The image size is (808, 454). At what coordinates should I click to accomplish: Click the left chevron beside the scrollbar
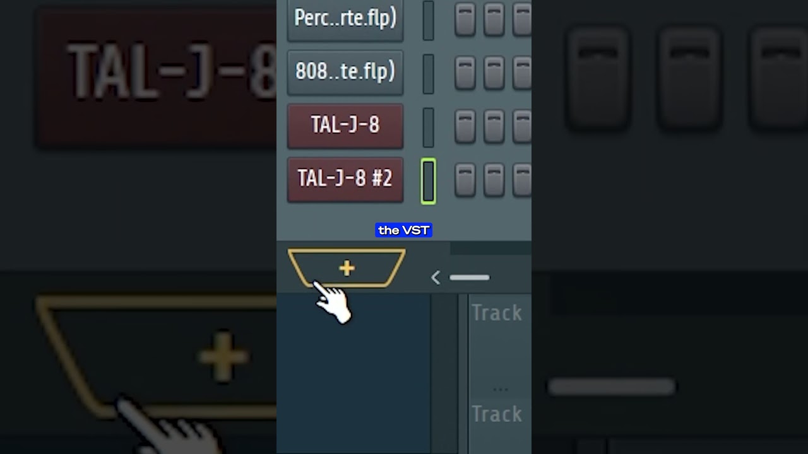[x=435, y=277]
